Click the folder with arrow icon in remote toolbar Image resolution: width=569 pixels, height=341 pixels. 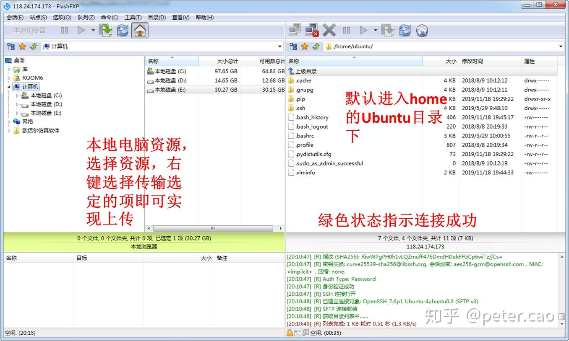(x=388, y=30)
